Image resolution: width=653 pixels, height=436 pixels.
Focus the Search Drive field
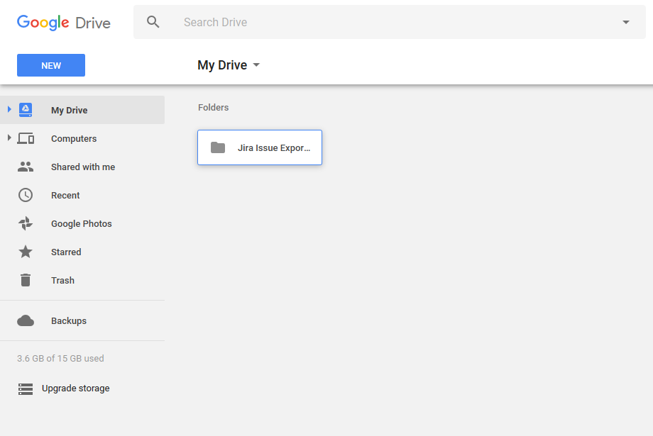coord(390,22)
